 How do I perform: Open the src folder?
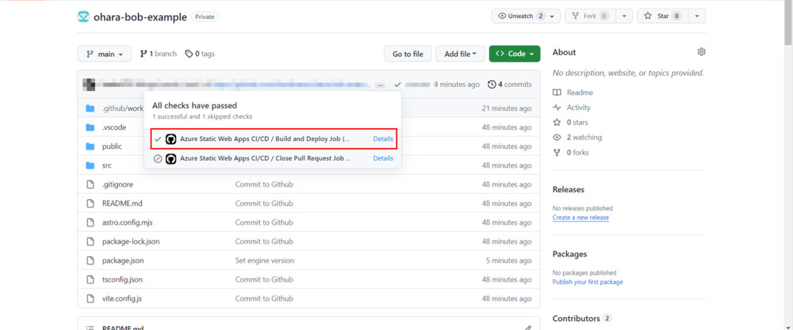[x=107, y=165]
